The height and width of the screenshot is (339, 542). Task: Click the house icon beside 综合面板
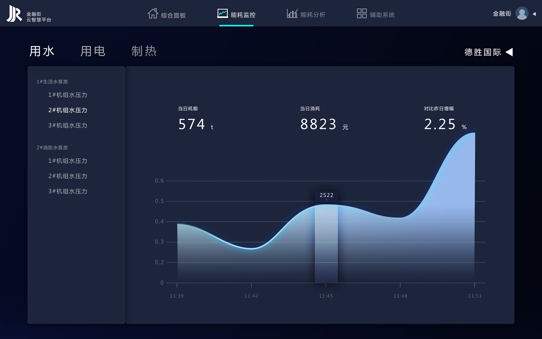pos(153,13)
